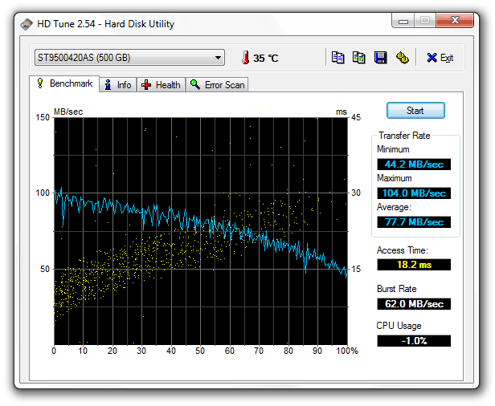Screen dimensions: 495x406
Task: Click the CPU Usage label
Action: click(x=399, y=326)
